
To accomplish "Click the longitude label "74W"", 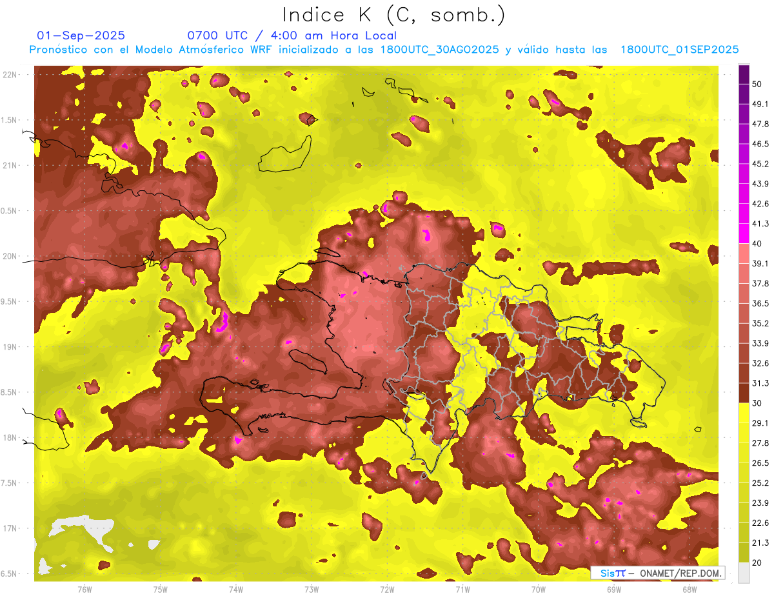I will pyautogui.click(x=236, y=589).
